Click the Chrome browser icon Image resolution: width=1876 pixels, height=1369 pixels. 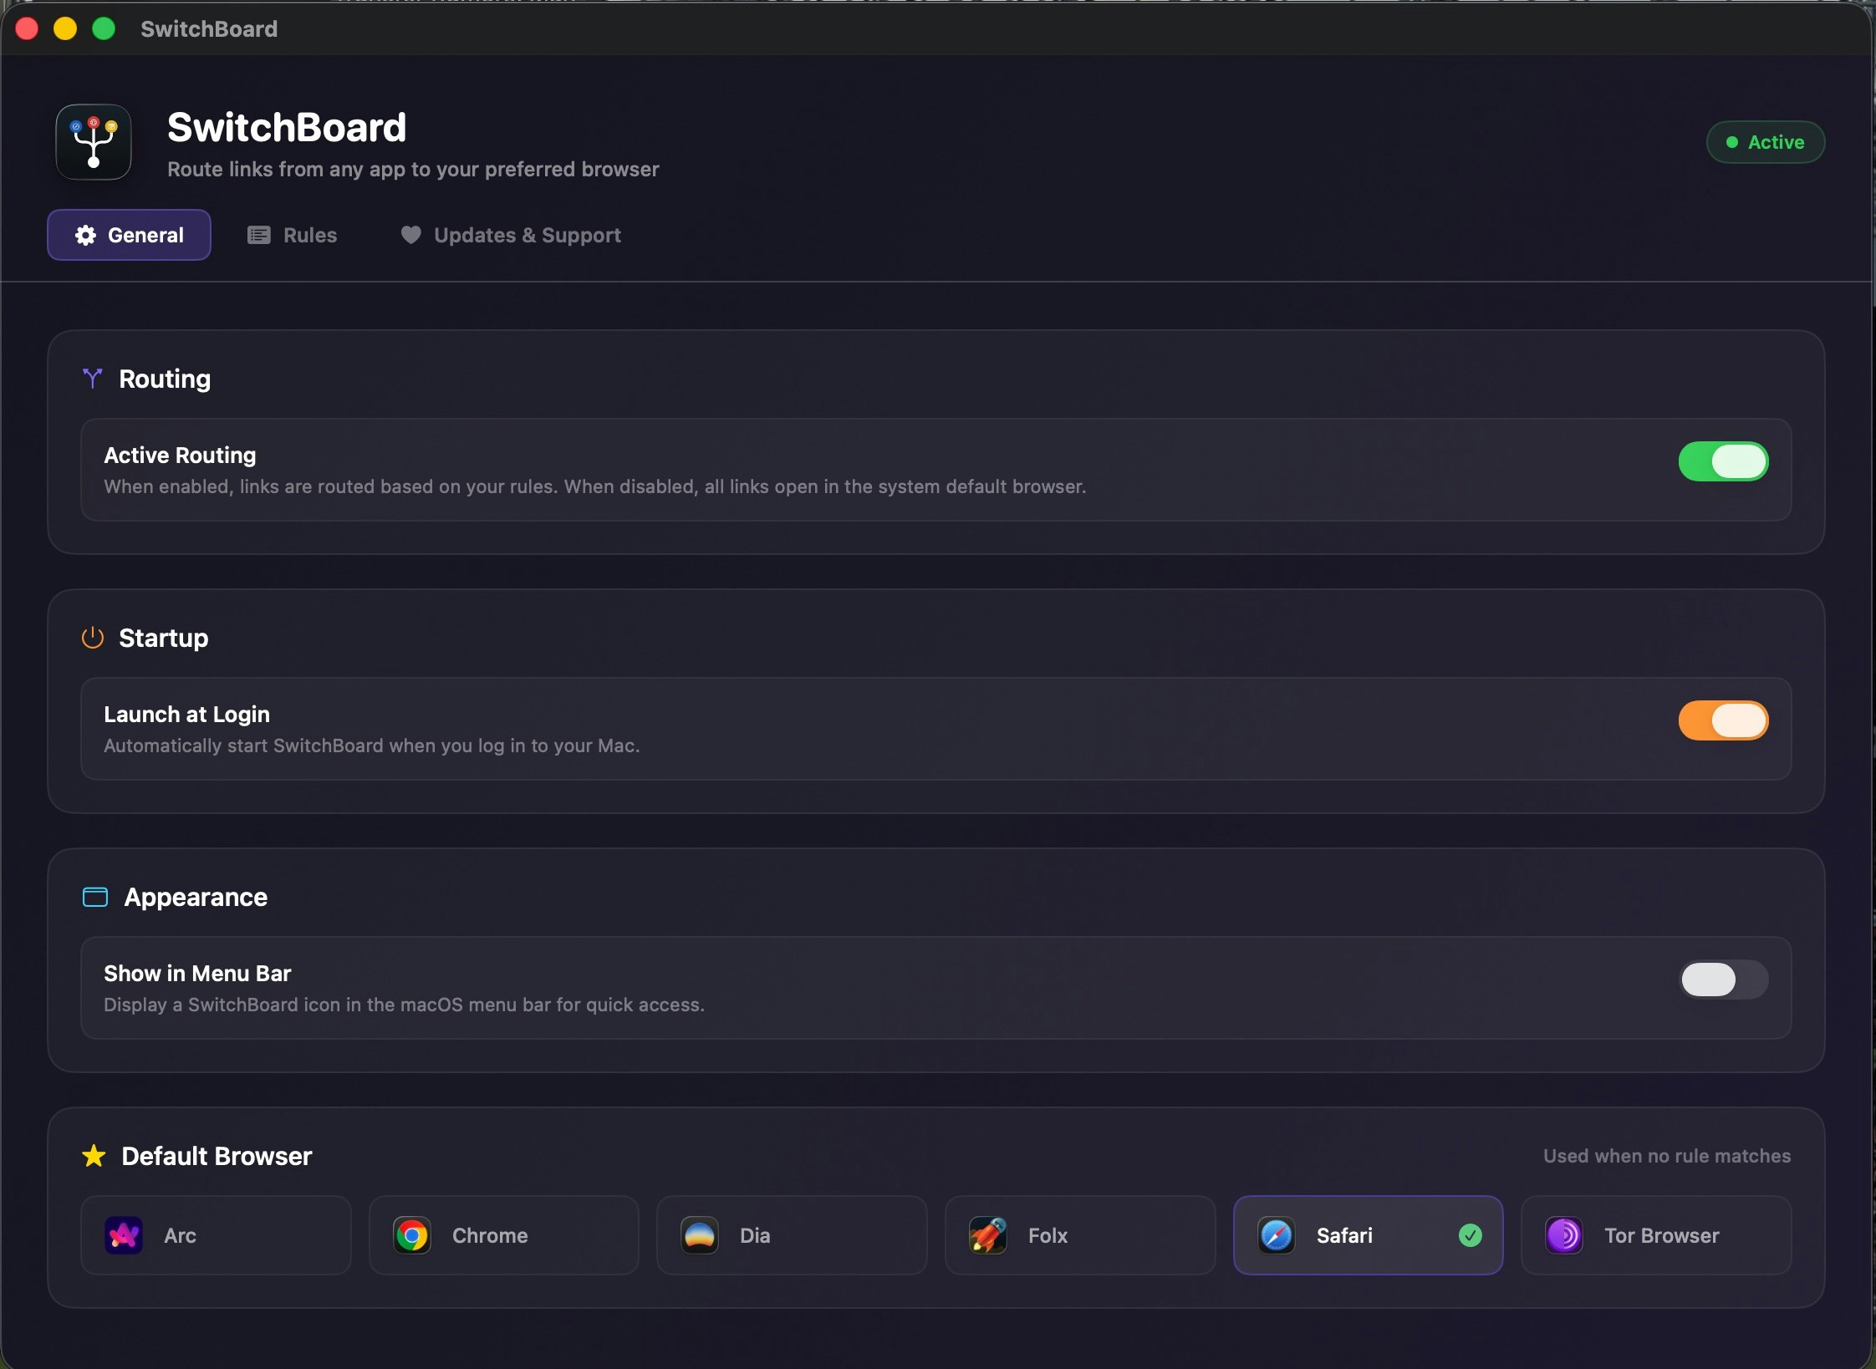(x=411, y=1234)
